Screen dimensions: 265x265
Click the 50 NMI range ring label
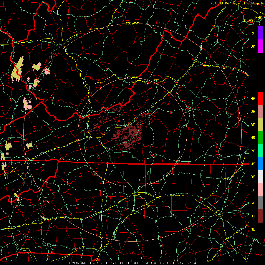pyautogui.click(x=132, y=78)
